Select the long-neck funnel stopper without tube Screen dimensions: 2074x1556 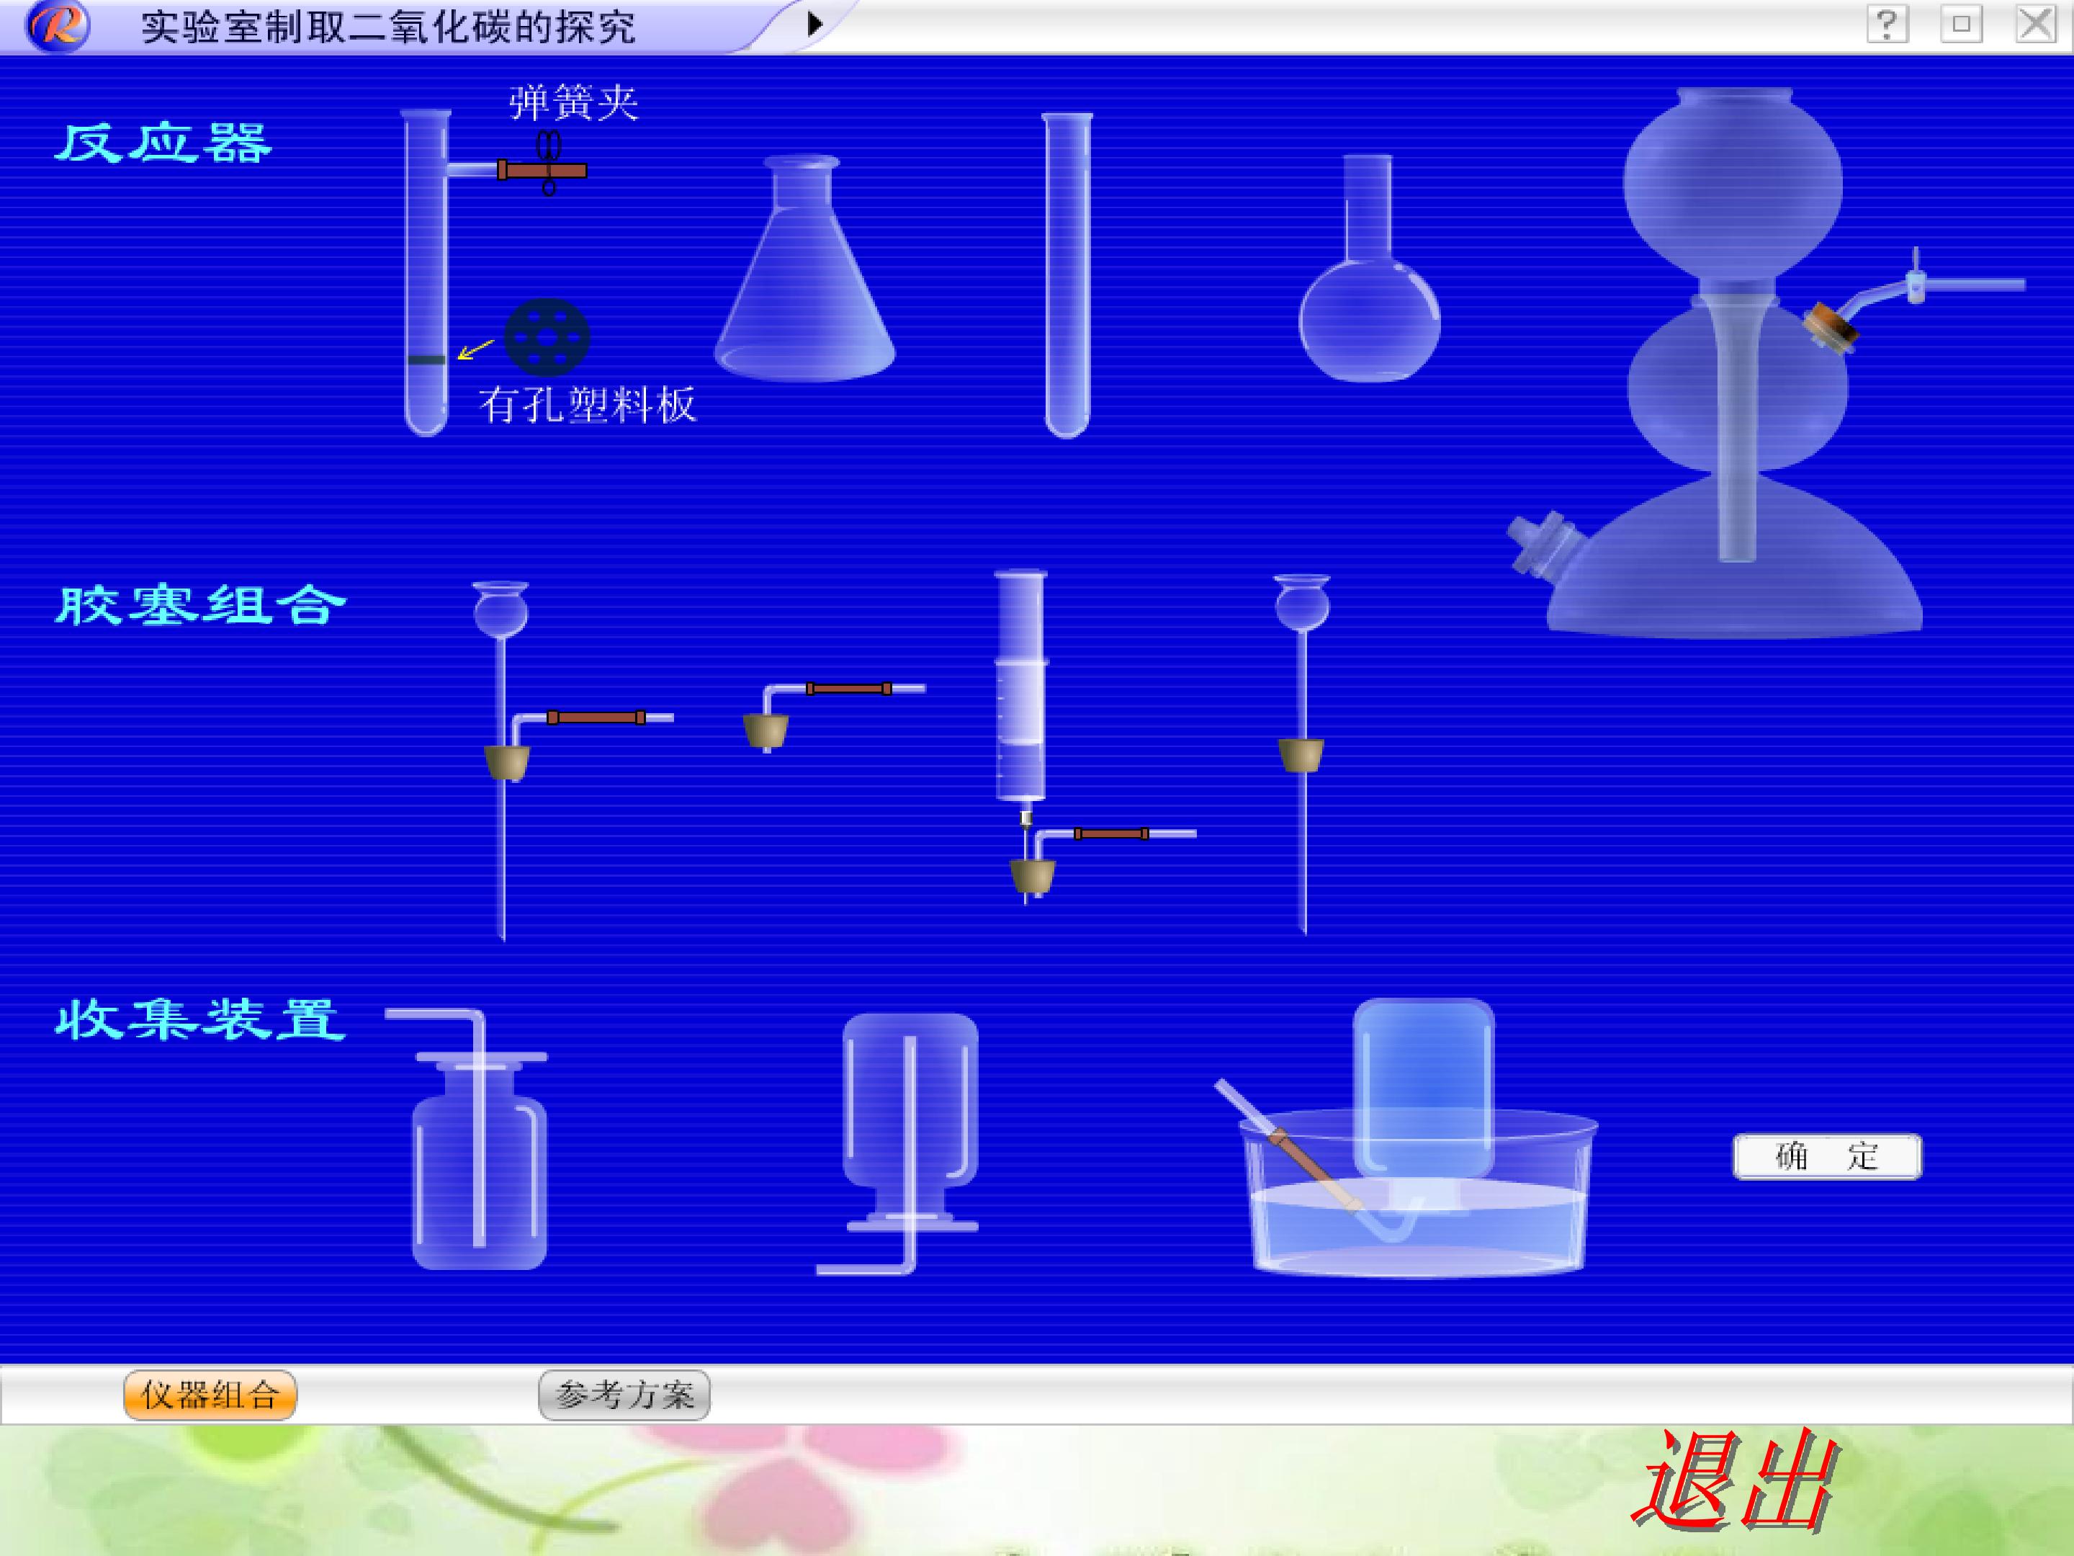click(1302, 754)
